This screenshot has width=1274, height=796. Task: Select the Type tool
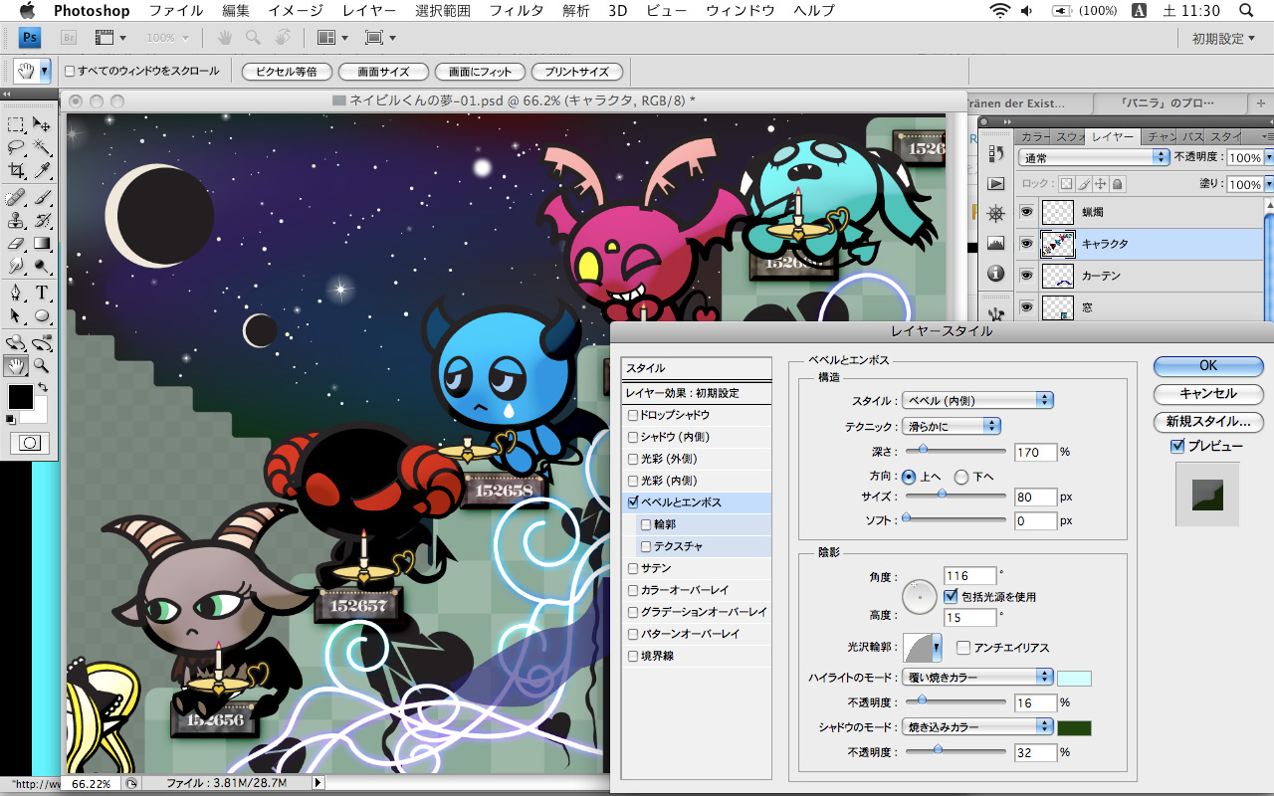tap(42, 293)
